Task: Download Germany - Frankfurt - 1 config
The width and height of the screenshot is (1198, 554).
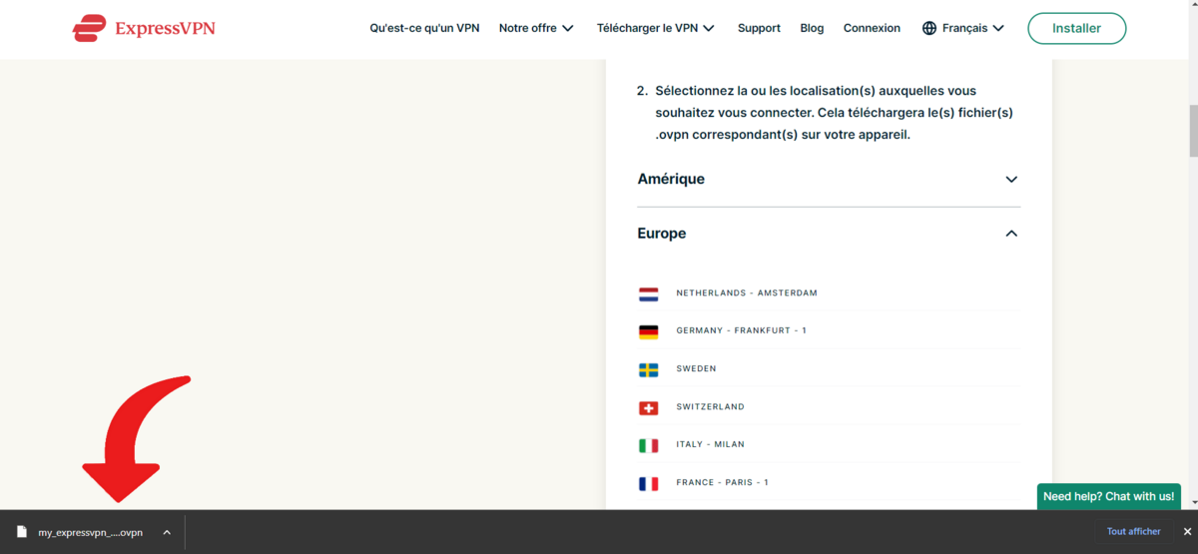Action: click(741, 331)
